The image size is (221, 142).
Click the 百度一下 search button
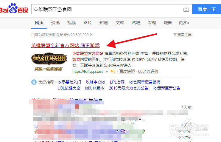tap(207, 9)
